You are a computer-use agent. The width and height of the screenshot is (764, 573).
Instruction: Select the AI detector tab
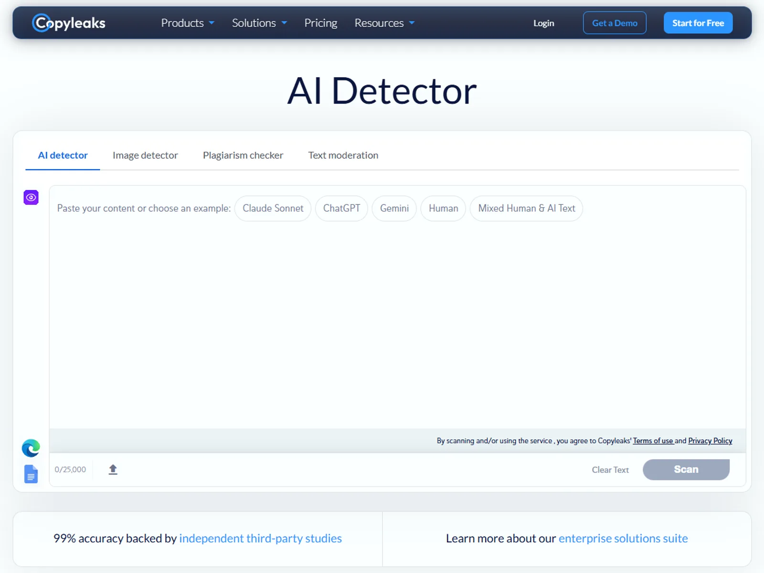(63, 155)
